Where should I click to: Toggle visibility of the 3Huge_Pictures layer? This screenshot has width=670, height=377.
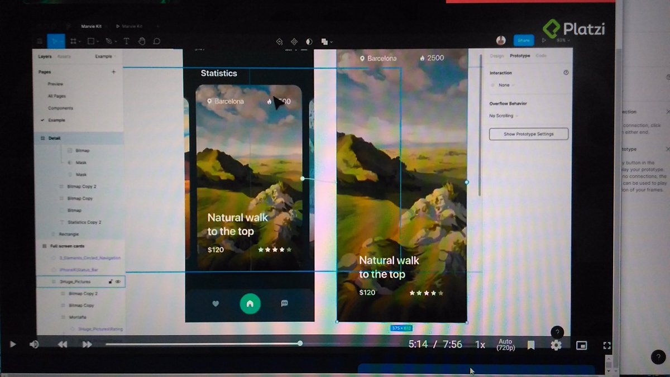[118, 281]
